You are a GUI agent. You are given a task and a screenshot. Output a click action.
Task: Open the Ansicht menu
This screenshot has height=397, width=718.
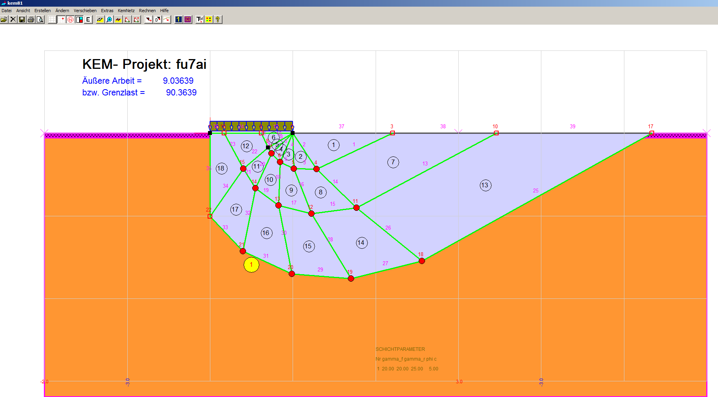pyautogui.click(x=23, y=11)
